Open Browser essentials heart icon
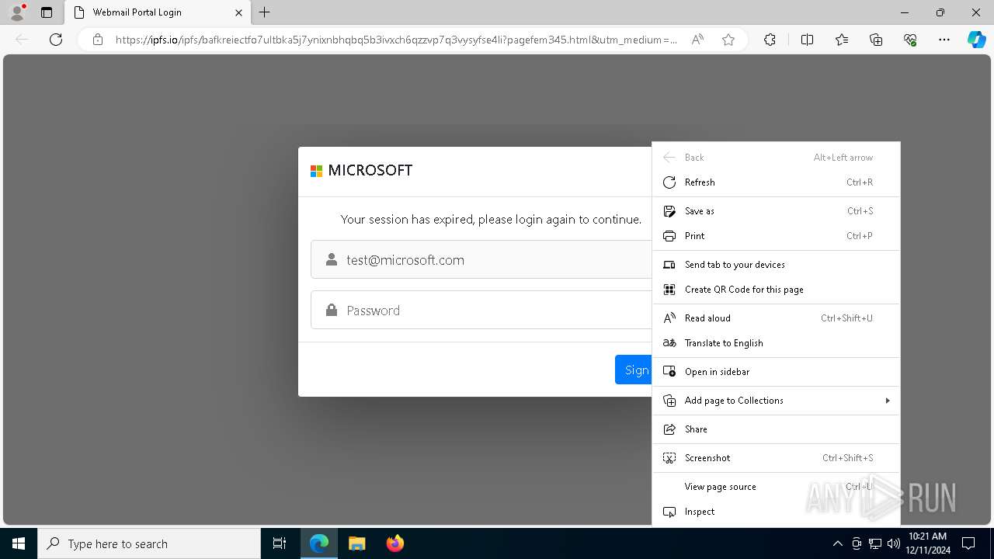This screenshot has height=559, width=994. click(910, 40)
